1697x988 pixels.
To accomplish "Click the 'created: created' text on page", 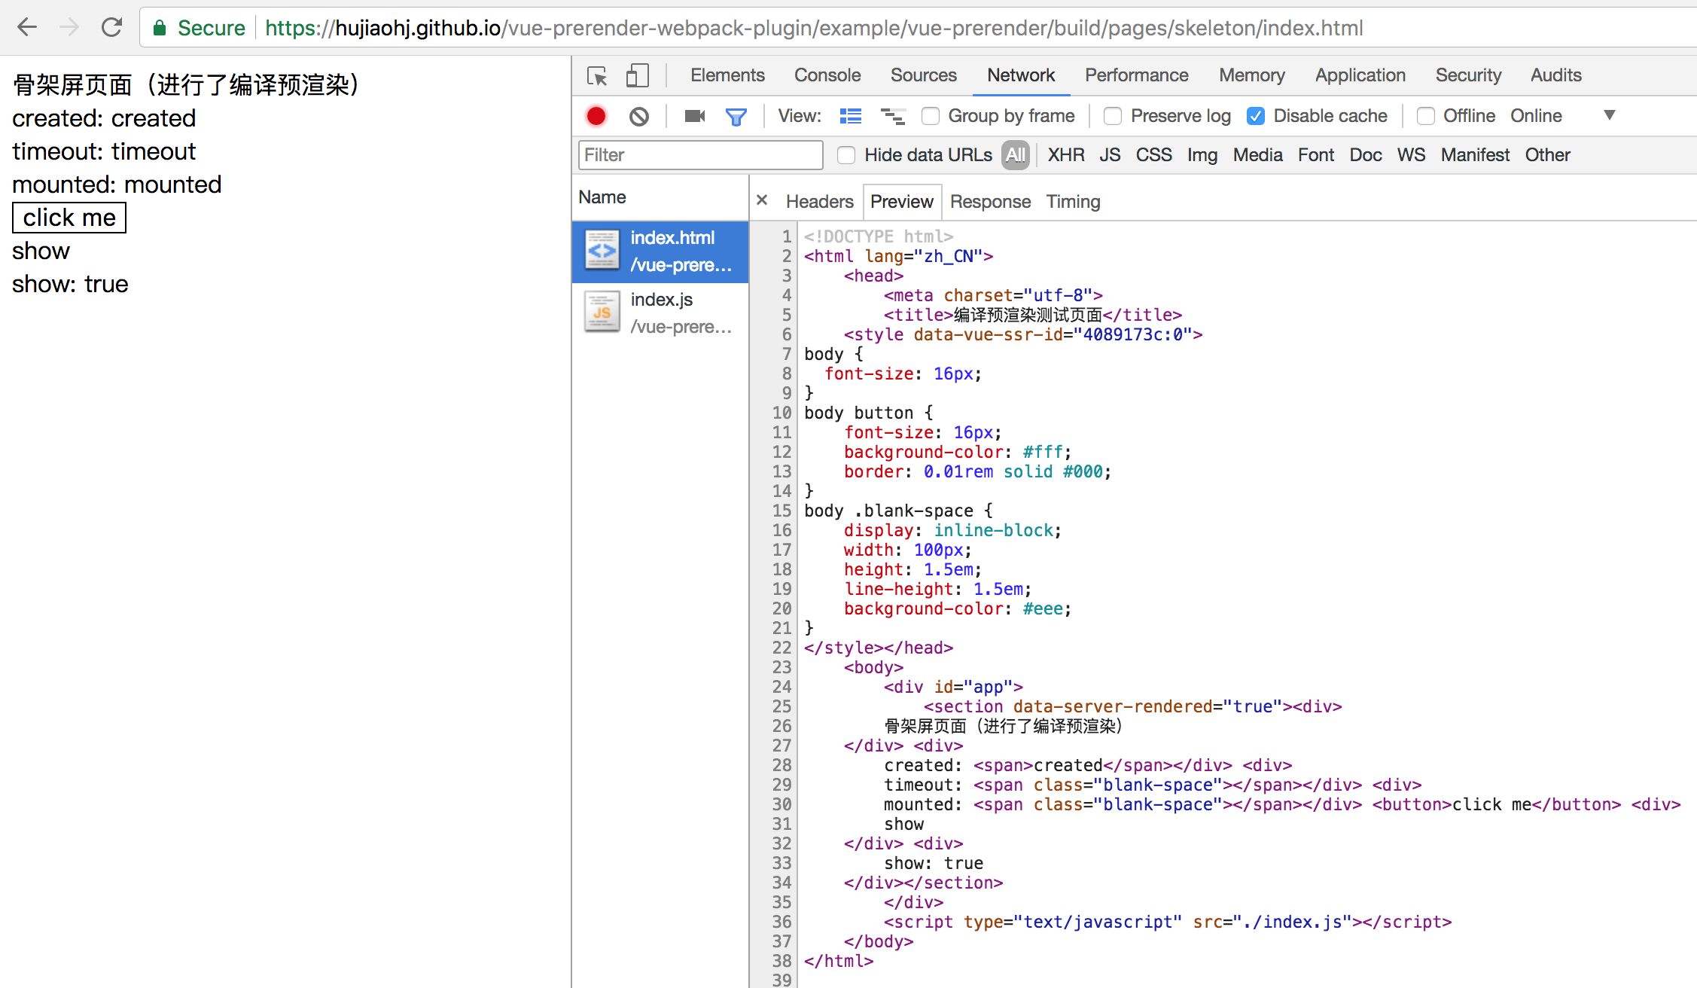I will (104, 118).
